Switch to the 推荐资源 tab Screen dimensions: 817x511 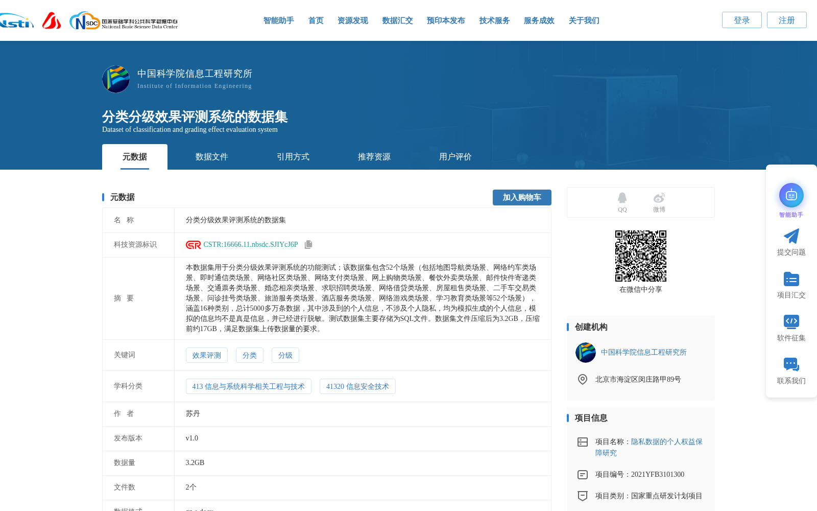coord(374,157)
